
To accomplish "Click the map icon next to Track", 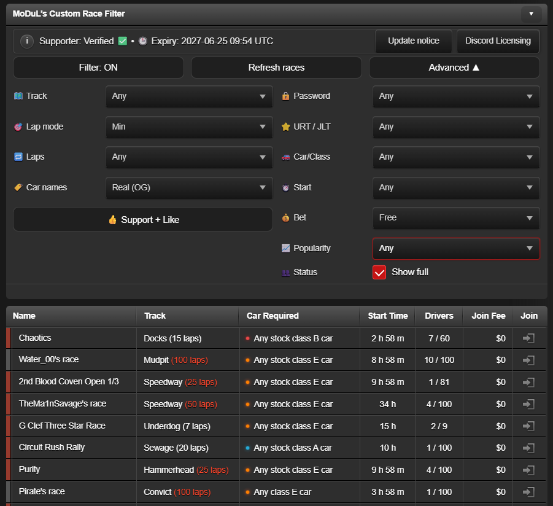I will pyautogui.click(x=18, y=96).
